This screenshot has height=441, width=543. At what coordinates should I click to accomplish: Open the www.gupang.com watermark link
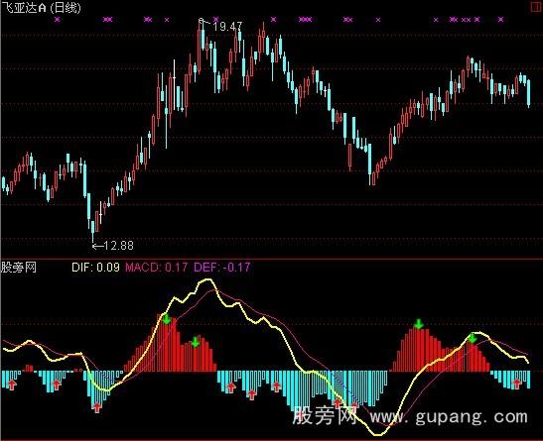click(x=449, y=416)
